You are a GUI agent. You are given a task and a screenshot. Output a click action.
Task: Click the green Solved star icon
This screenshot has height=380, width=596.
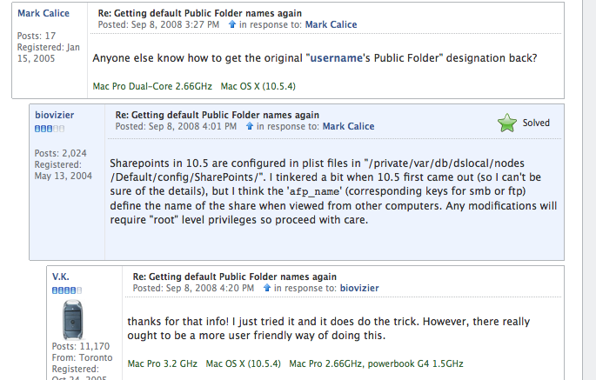click(507, 123)
